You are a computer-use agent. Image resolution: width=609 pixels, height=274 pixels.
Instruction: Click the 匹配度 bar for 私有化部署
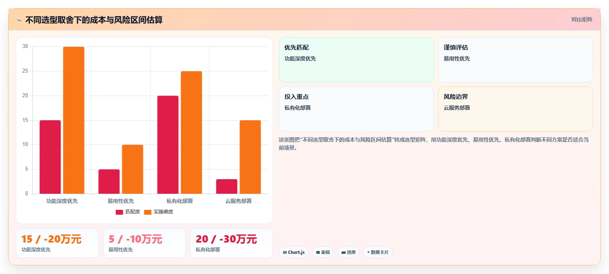(168, 144)
